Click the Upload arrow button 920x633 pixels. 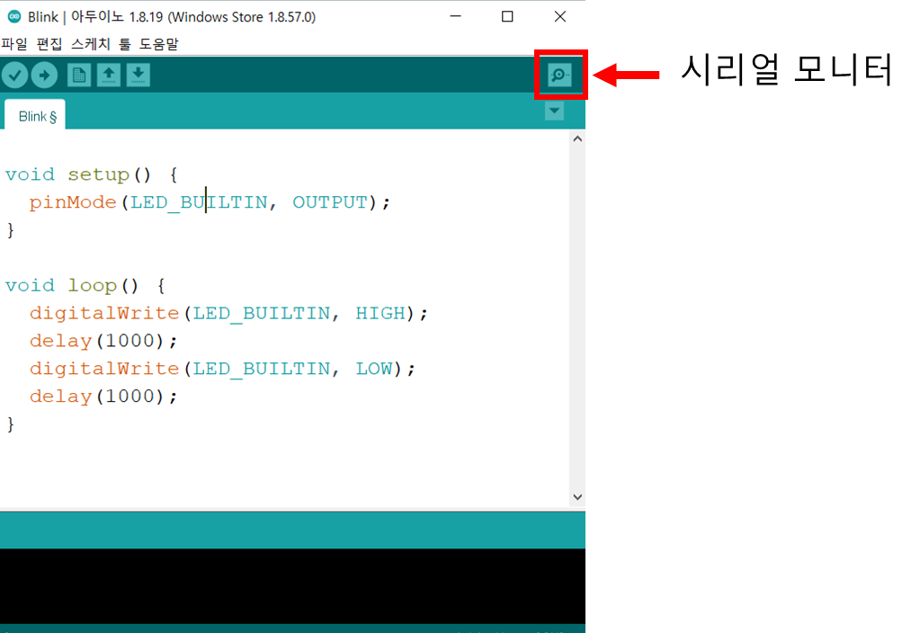coord(45,76)
